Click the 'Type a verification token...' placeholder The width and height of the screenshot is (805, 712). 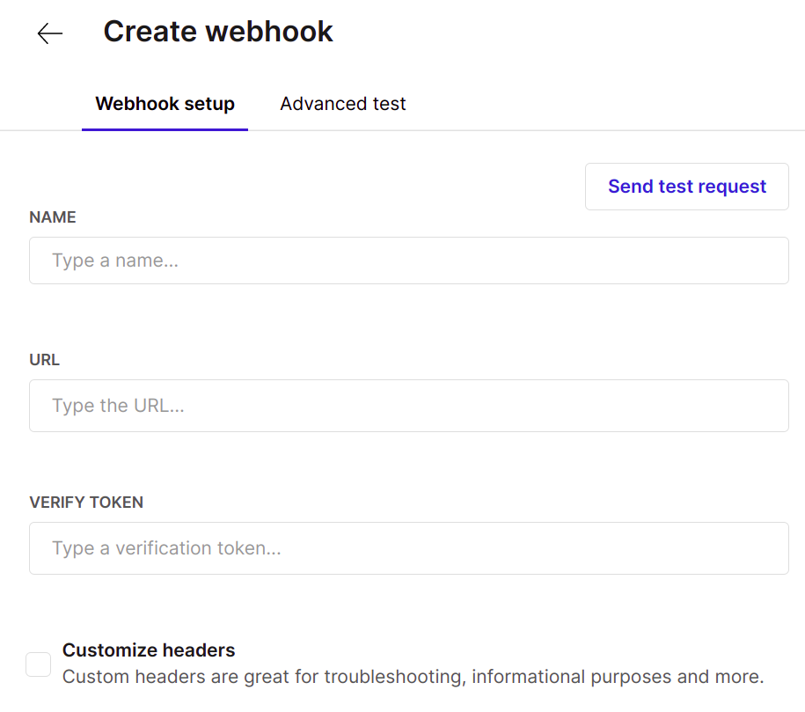(x=166, y=548)
